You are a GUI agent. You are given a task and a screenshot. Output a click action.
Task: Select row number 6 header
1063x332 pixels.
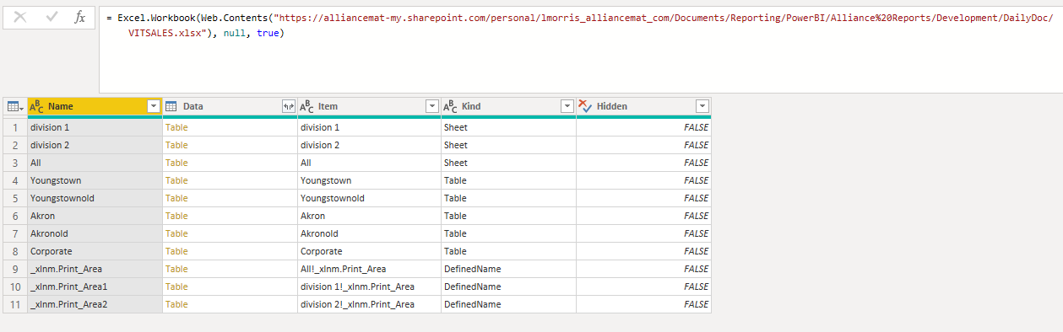14,216
